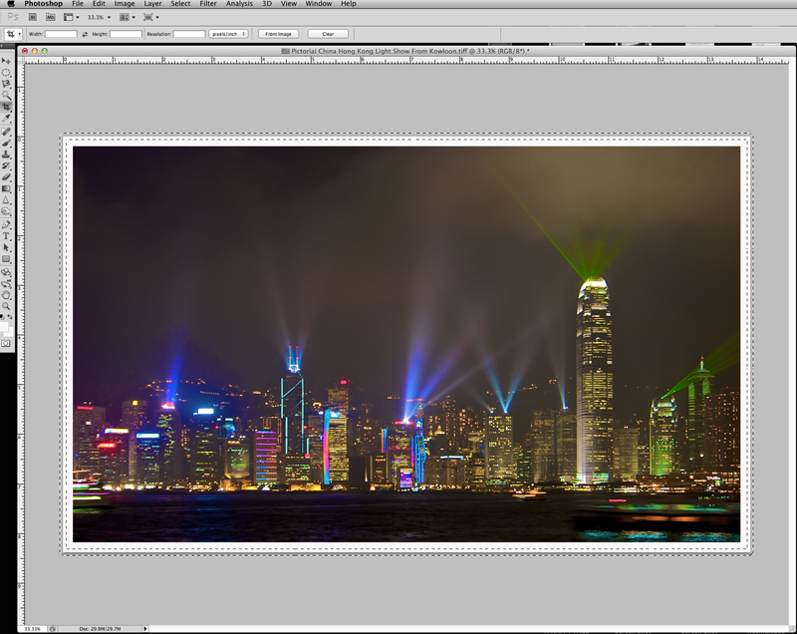The image size is (797, 634).
Task: Select the Eyedropper tool
Action: [6, 118]
